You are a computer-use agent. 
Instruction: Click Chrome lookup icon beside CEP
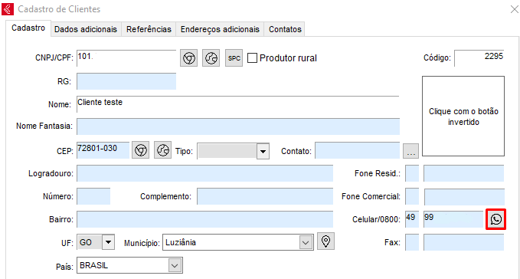pyautogui.click(x=141, y=150)
